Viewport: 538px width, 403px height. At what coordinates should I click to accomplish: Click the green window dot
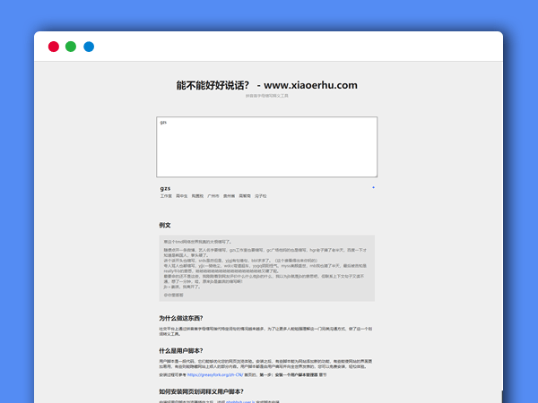[x=71, y=47]
